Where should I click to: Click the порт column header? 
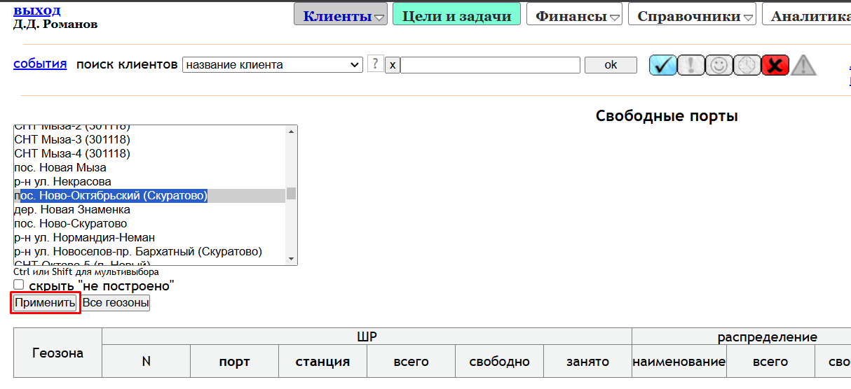pyautogui.click(x=234, y=362)
